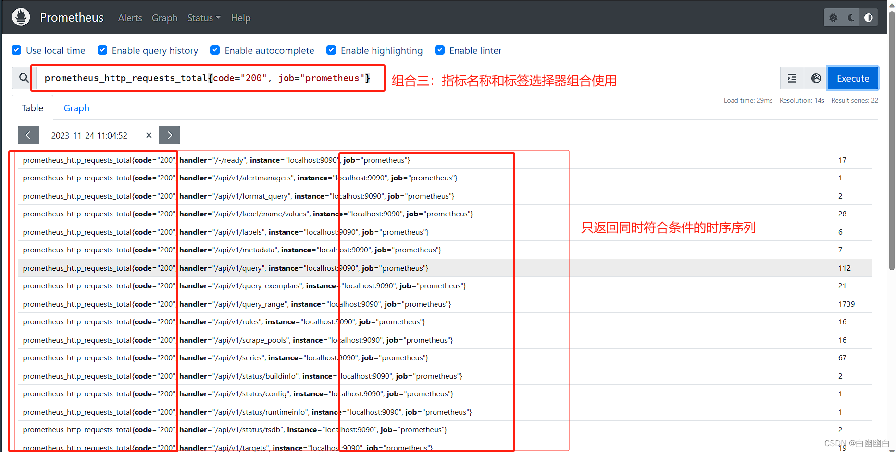Screen dimensions: 896x452
Task: Click value 67 in series row
Action: [842, 357]
